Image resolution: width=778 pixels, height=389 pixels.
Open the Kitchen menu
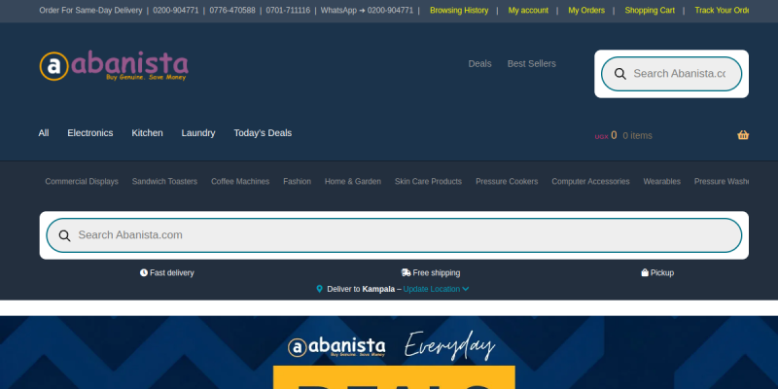147,133
